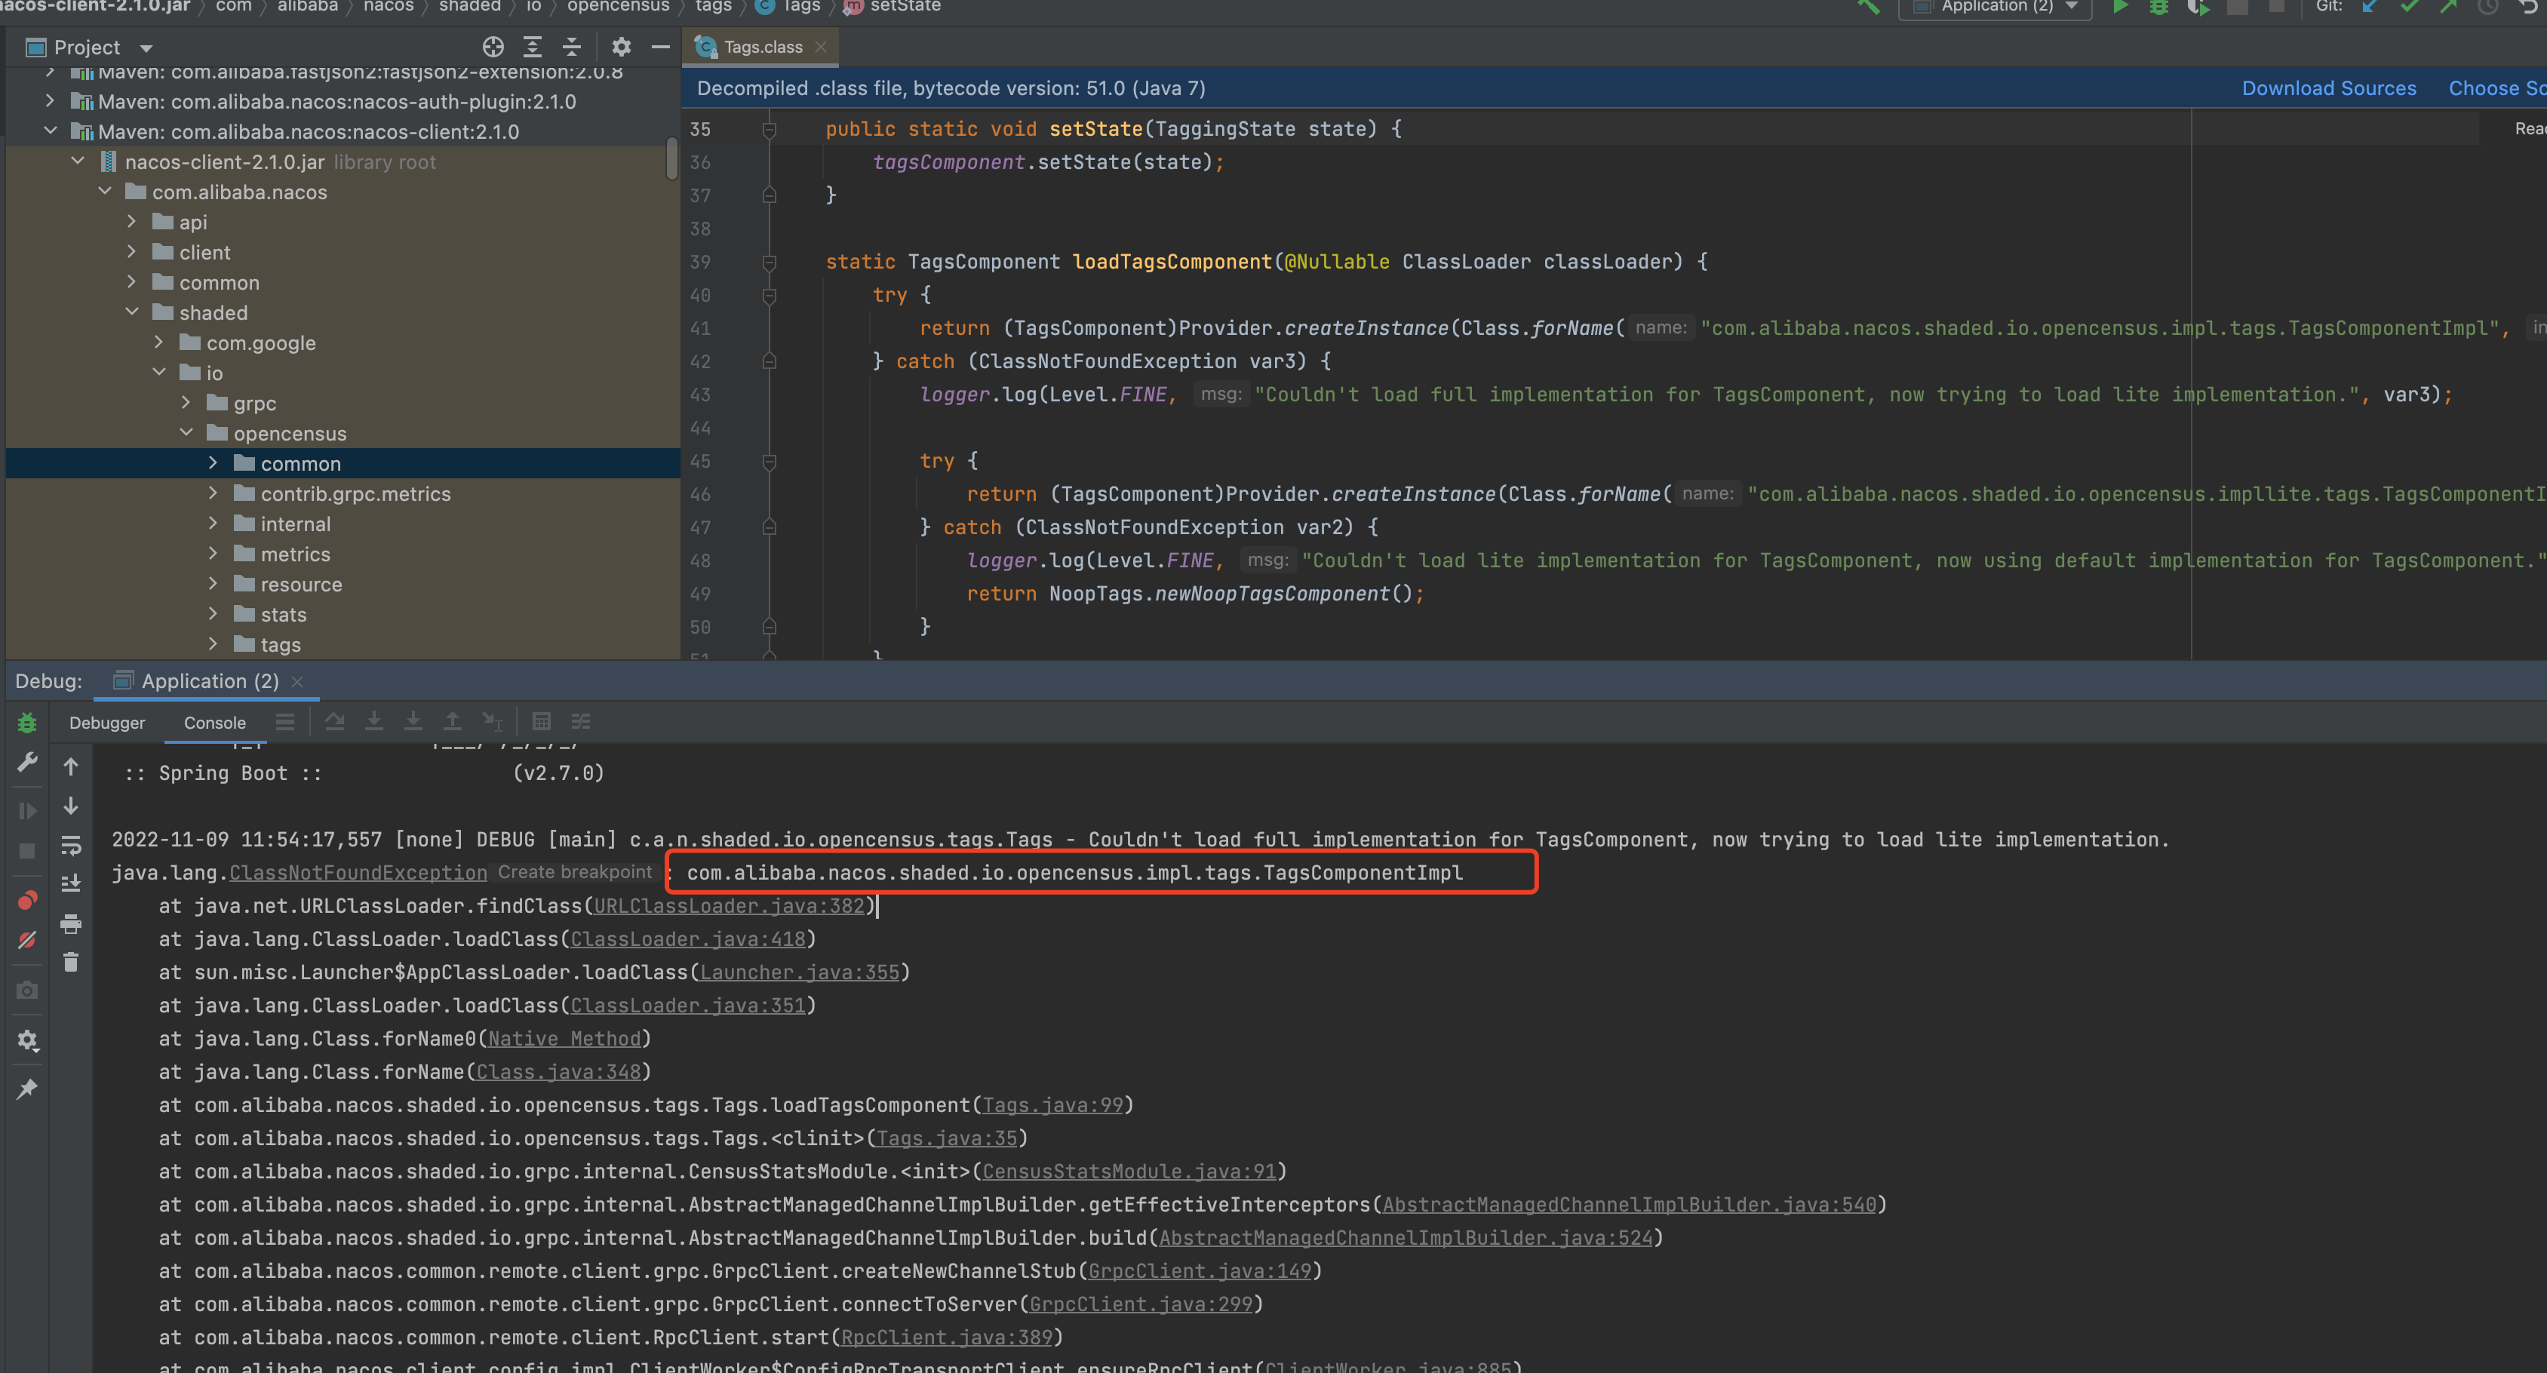Close the Tags.class editor tab
The width and height of the screenshot is (2547, 1373).
(x=821, y=47)
